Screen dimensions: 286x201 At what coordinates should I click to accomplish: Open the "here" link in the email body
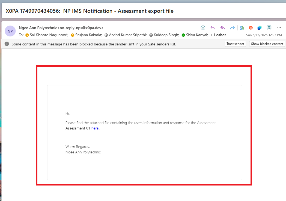click(x=95, y=128)
